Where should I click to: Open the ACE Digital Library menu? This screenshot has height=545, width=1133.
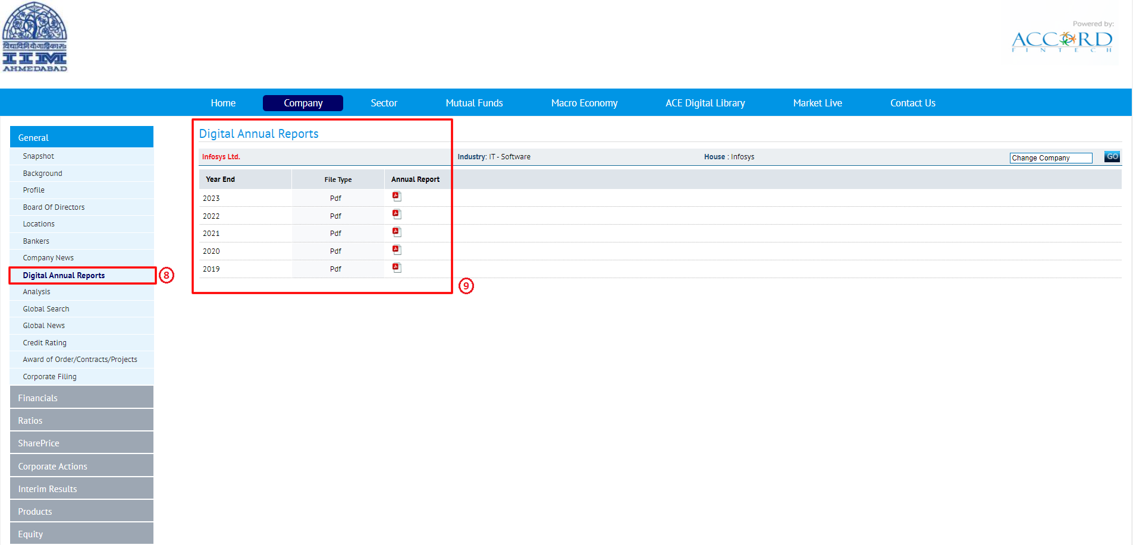click(x=705, y=103)
